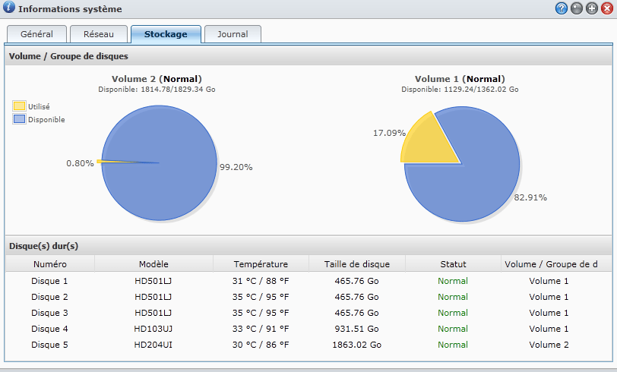The width and height of the screenshot is (617, 372).
Task: Open the help question mark icon
Action: tap(562, 9)
